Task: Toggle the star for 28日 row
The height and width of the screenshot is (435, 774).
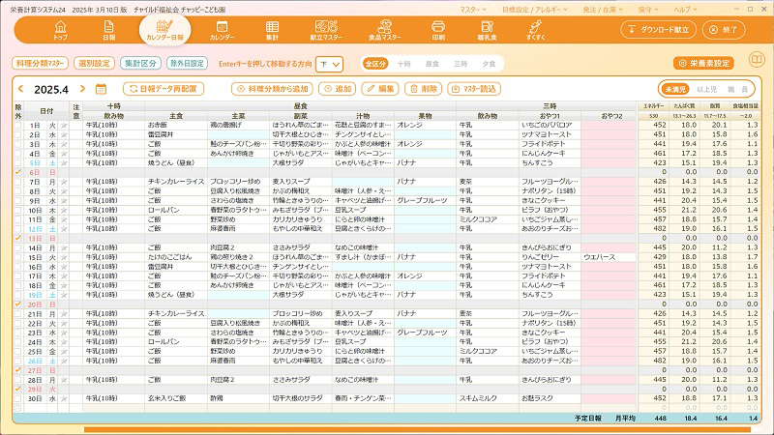Action: [x=64, y=380]
